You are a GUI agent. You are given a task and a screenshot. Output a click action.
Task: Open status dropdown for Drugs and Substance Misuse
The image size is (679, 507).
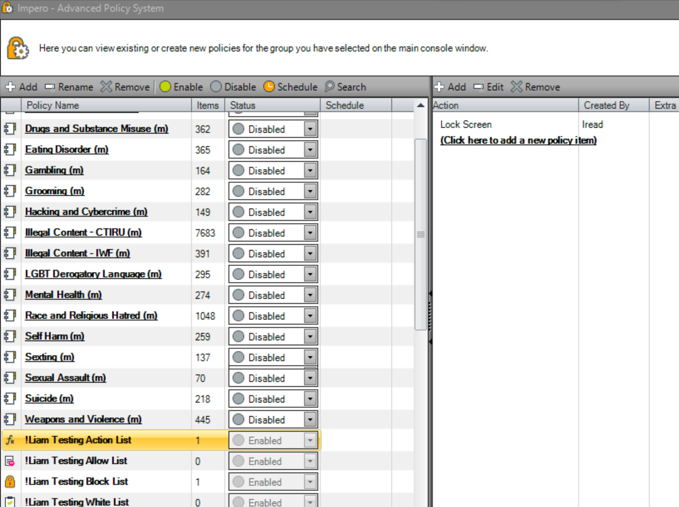coord(310,129)
